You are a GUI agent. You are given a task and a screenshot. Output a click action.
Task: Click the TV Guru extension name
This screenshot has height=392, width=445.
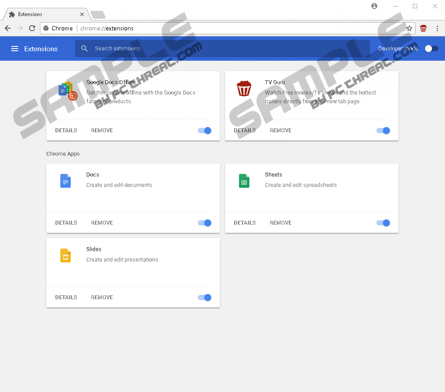275,82
